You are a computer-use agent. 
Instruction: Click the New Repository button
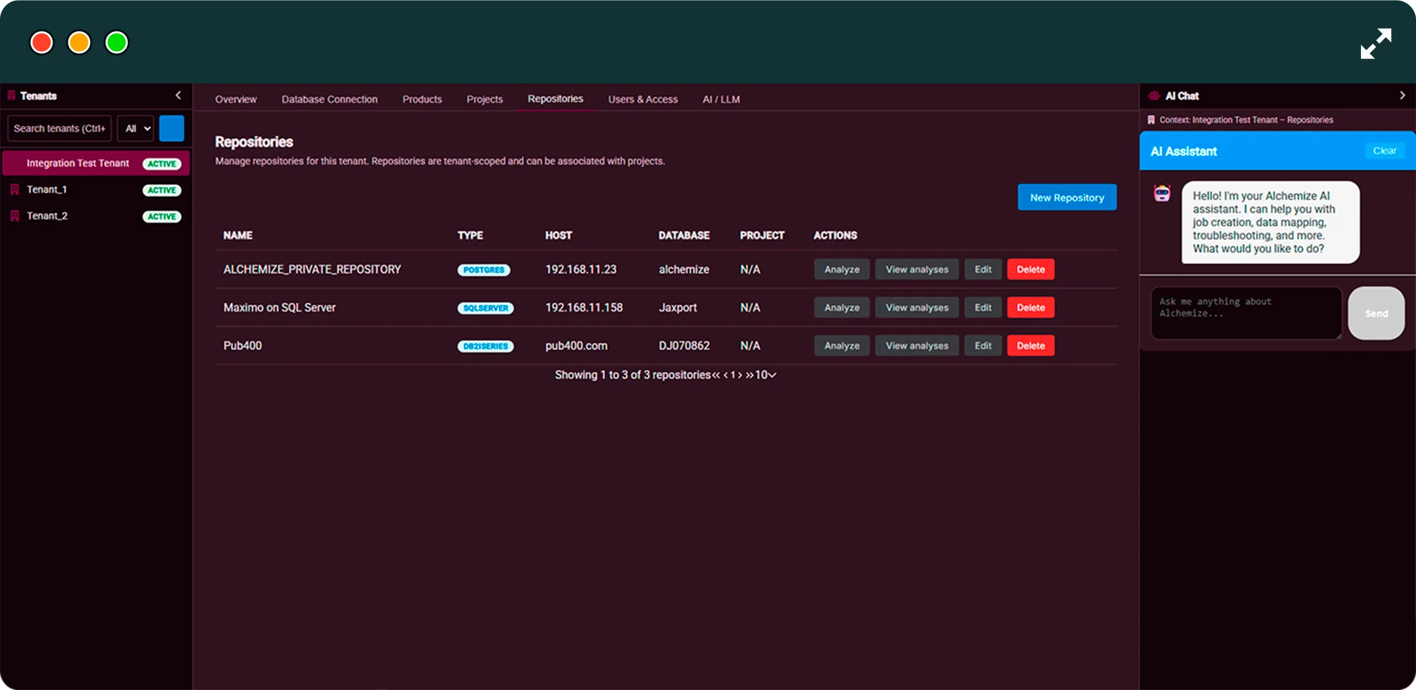[1067, 198]
